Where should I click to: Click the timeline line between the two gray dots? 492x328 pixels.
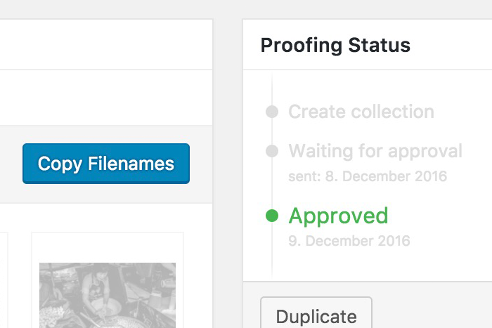pos(272,131)
